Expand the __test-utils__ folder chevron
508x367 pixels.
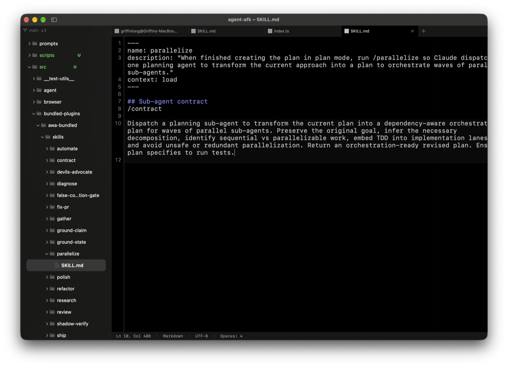pos(34,78)
